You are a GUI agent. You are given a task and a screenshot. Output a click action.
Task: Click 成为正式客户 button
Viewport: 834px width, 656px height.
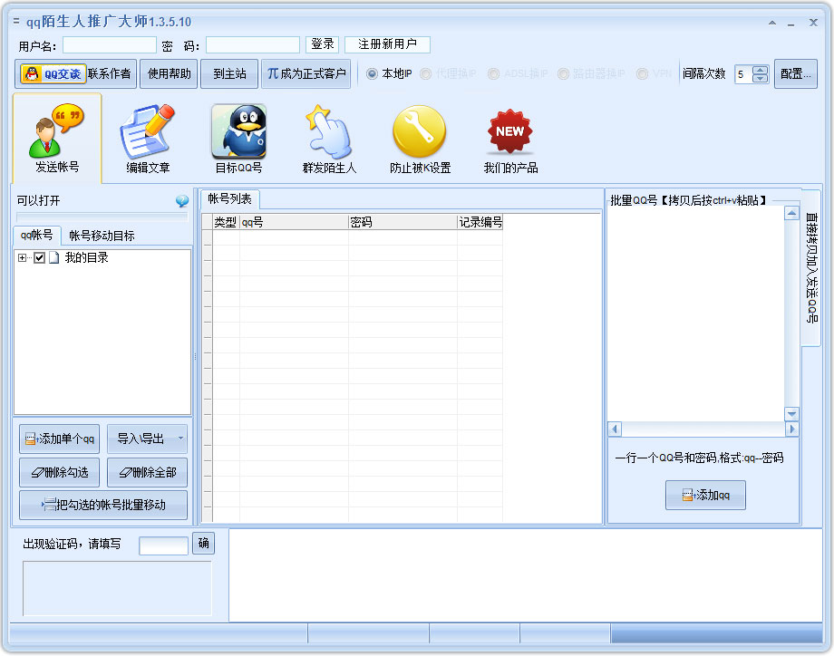click(306, 74)
